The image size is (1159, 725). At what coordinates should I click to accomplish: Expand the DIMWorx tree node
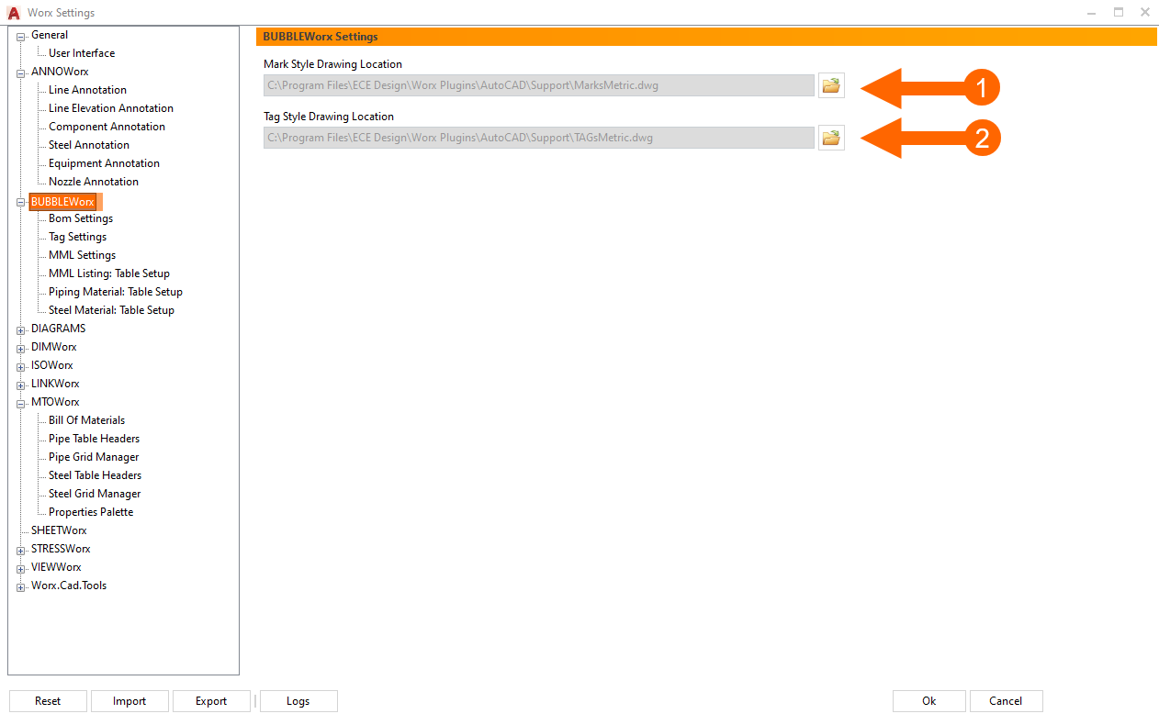21,348
